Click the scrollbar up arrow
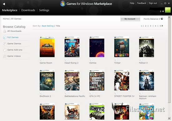Screen dimensions: 172x121 pyautogui.click(x=169, y=17)
